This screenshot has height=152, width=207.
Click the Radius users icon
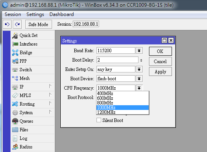point(15,147)
